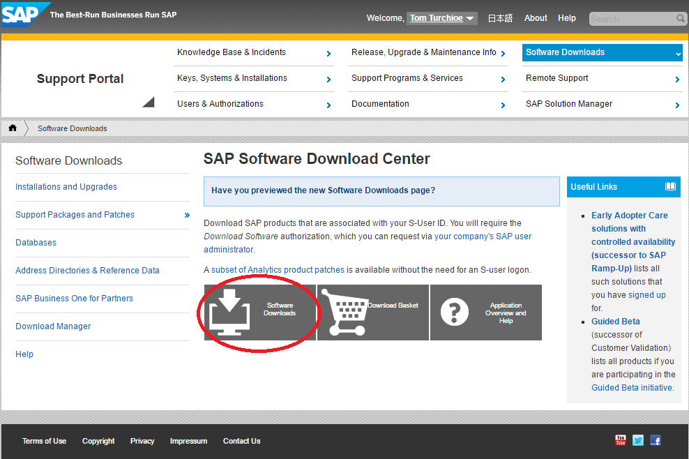Select Installations and Upgrades in sidebar

[x=66, y=187]
